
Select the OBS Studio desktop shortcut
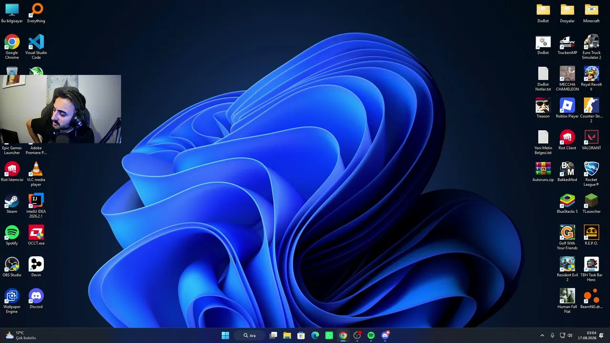point(12,267)
